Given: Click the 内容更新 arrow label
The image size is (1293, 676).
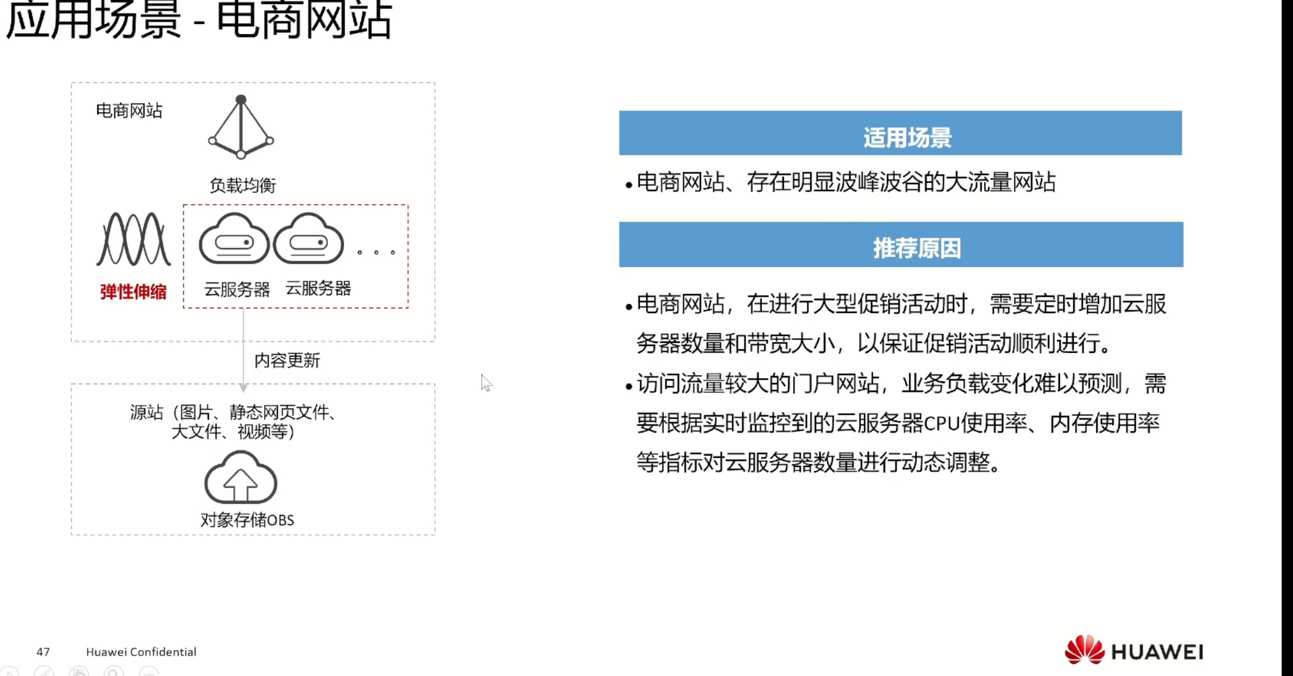Looking at the screenshot, I should 287,361.
